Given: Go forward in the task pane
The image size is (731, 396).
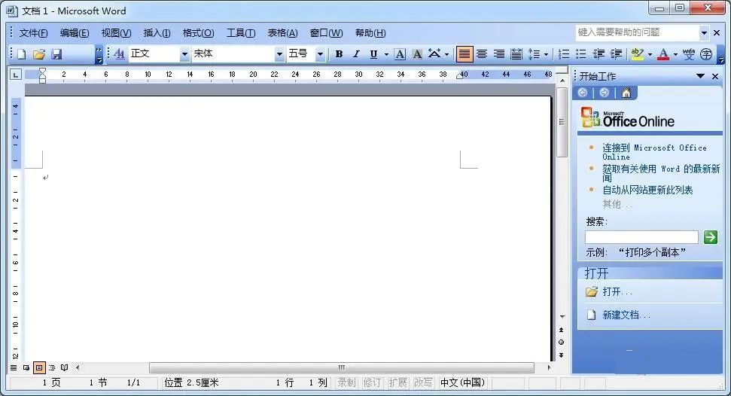Looking at the screenshot, I should 605,93.
